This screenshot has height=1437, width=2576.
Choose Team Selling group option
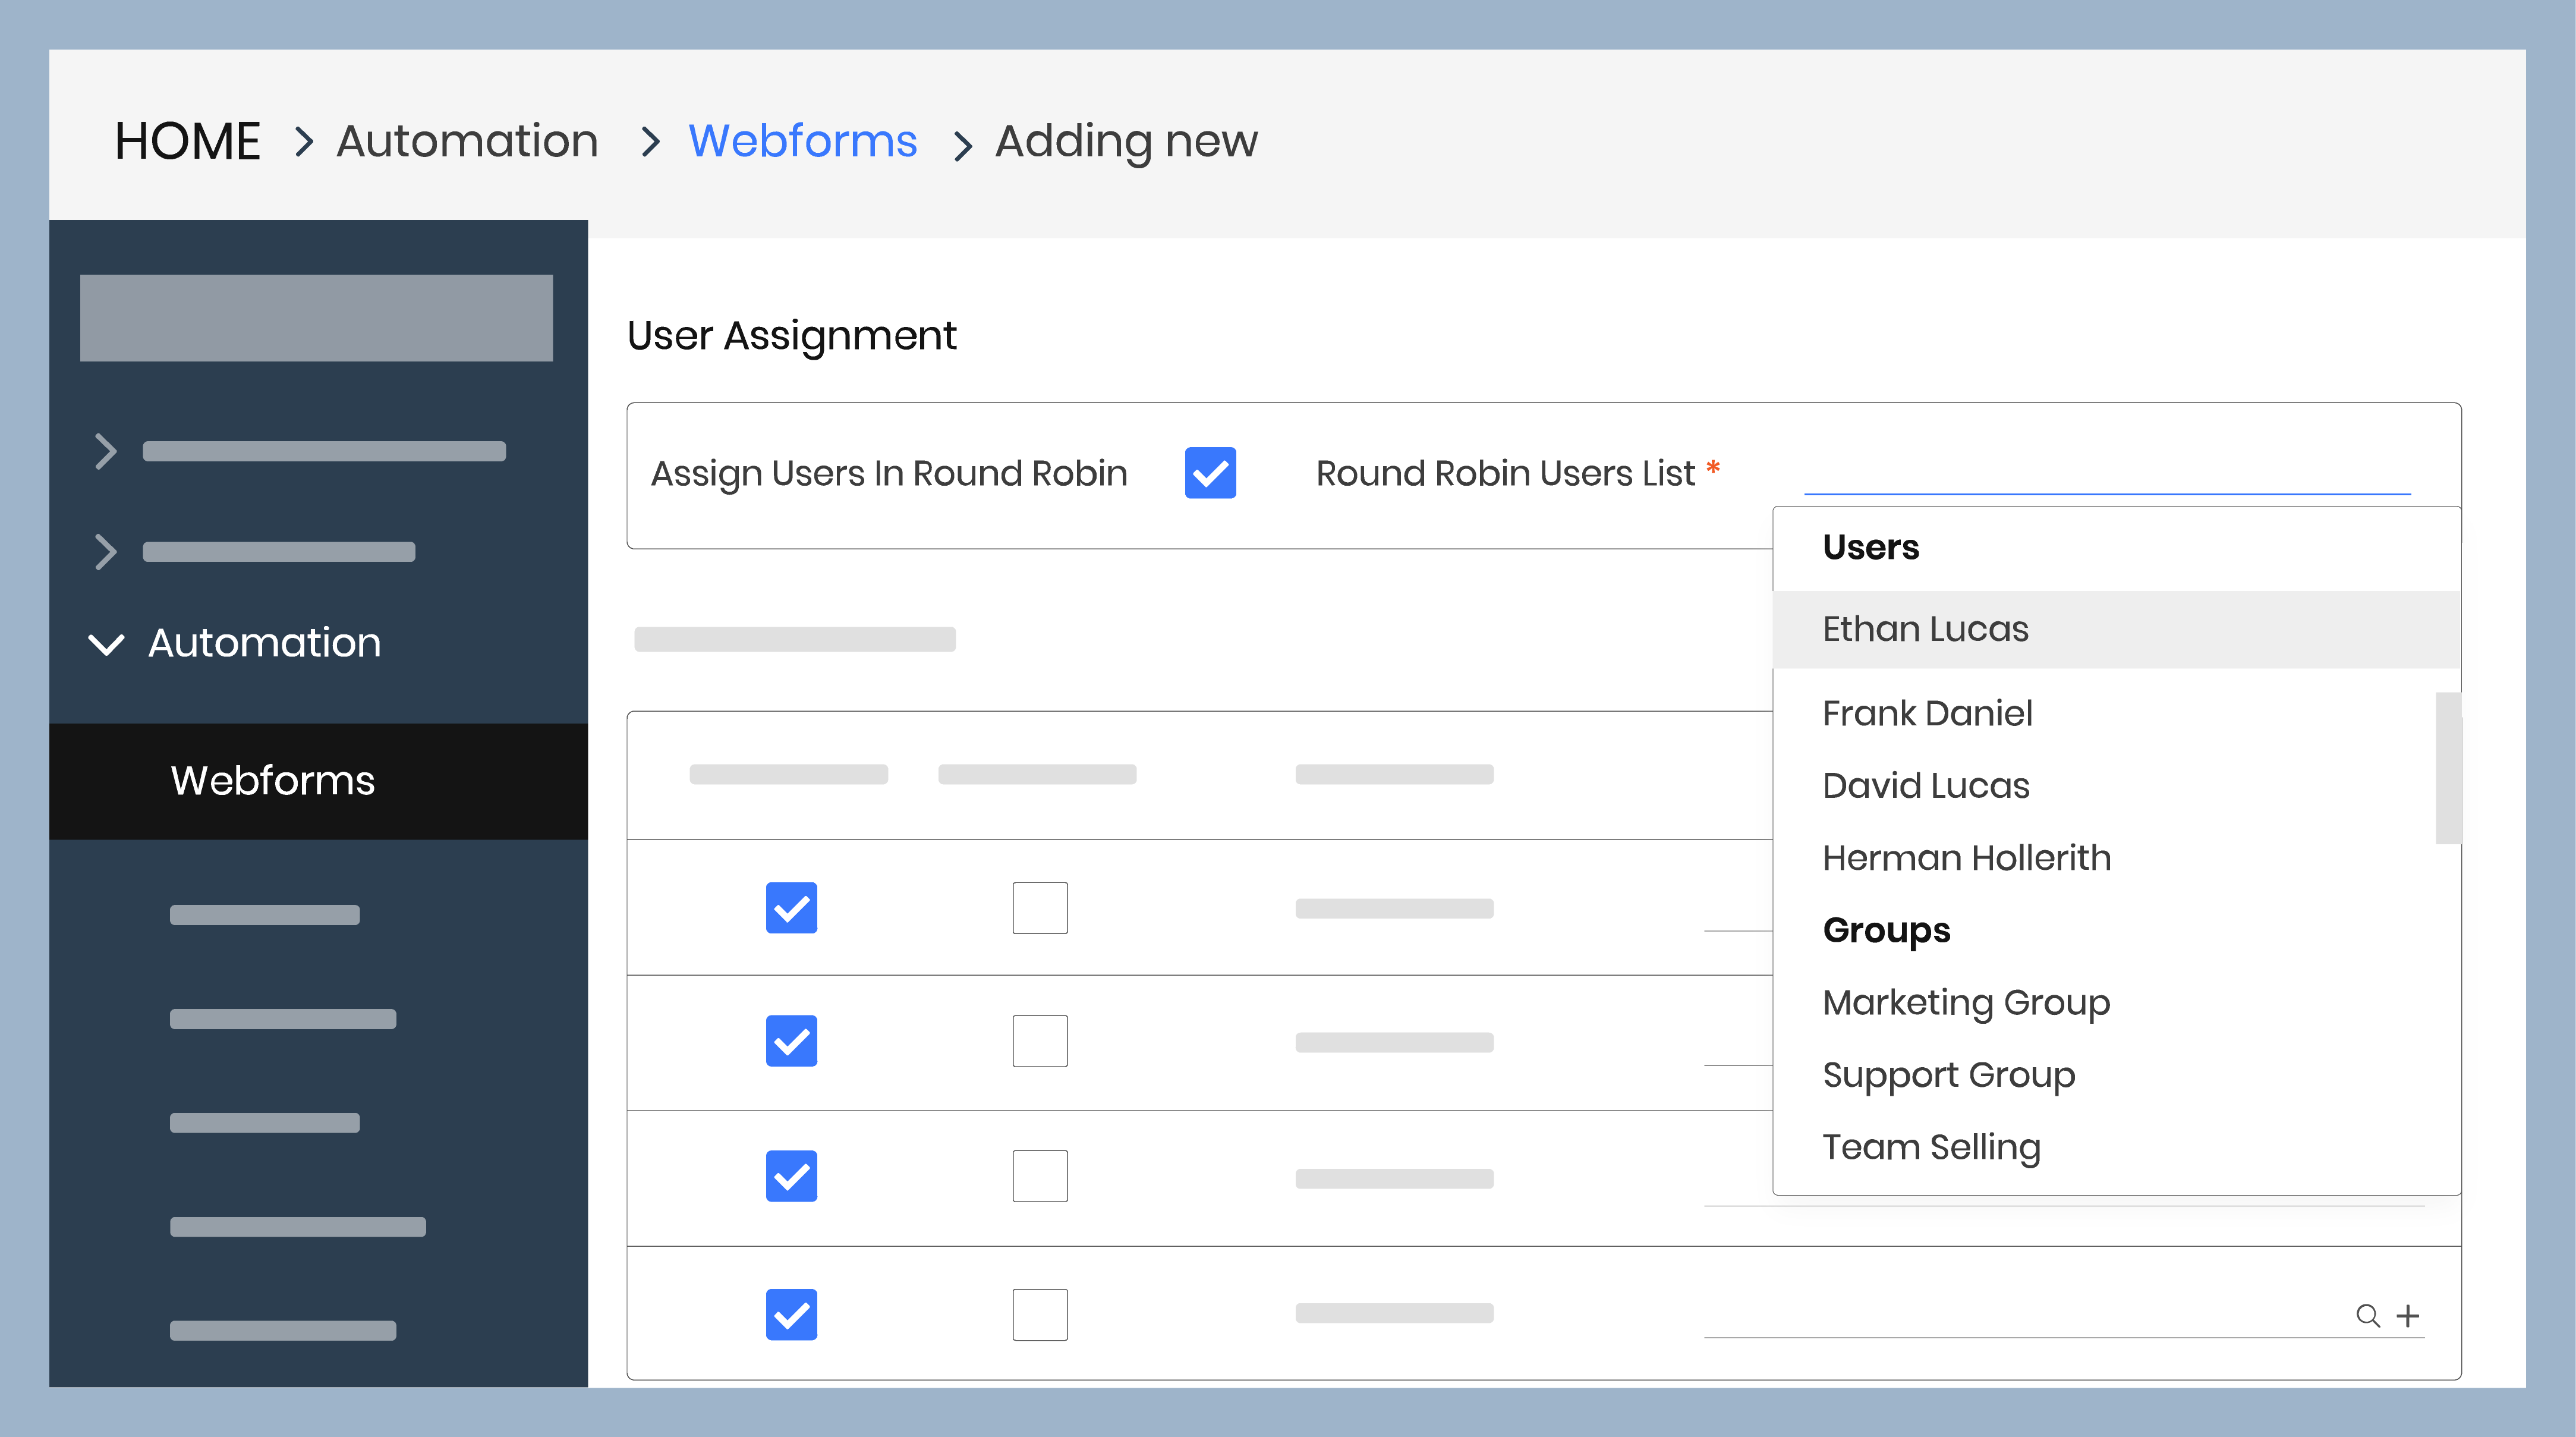click(x=1930, y=1147)
